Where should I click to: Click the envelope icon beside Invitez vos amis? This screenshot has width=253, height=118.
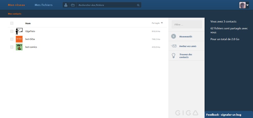(174, 46)
